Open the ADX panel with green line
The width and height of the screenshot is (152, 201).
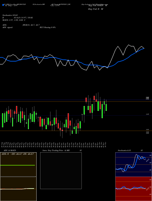pyautogui.click(x=18, y=164)
